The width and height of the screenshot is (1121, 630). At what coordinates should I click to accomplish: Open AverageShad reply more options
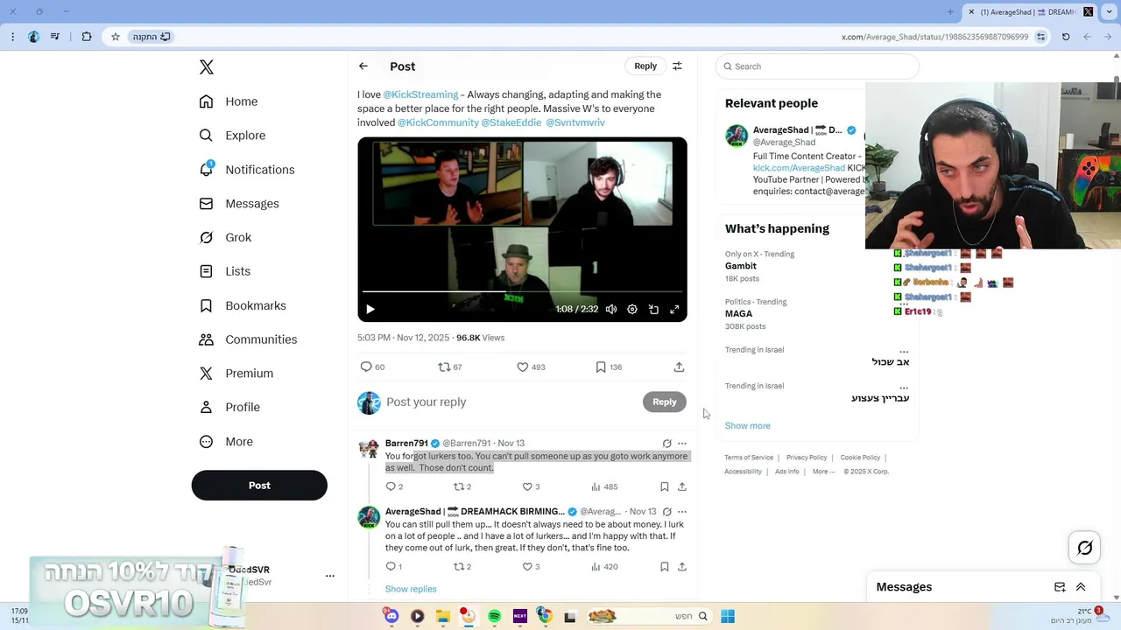682,512
